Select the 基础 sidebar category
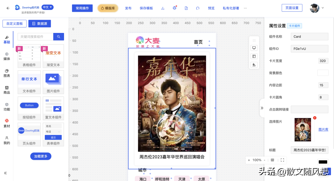 click(x=6, y=40)
